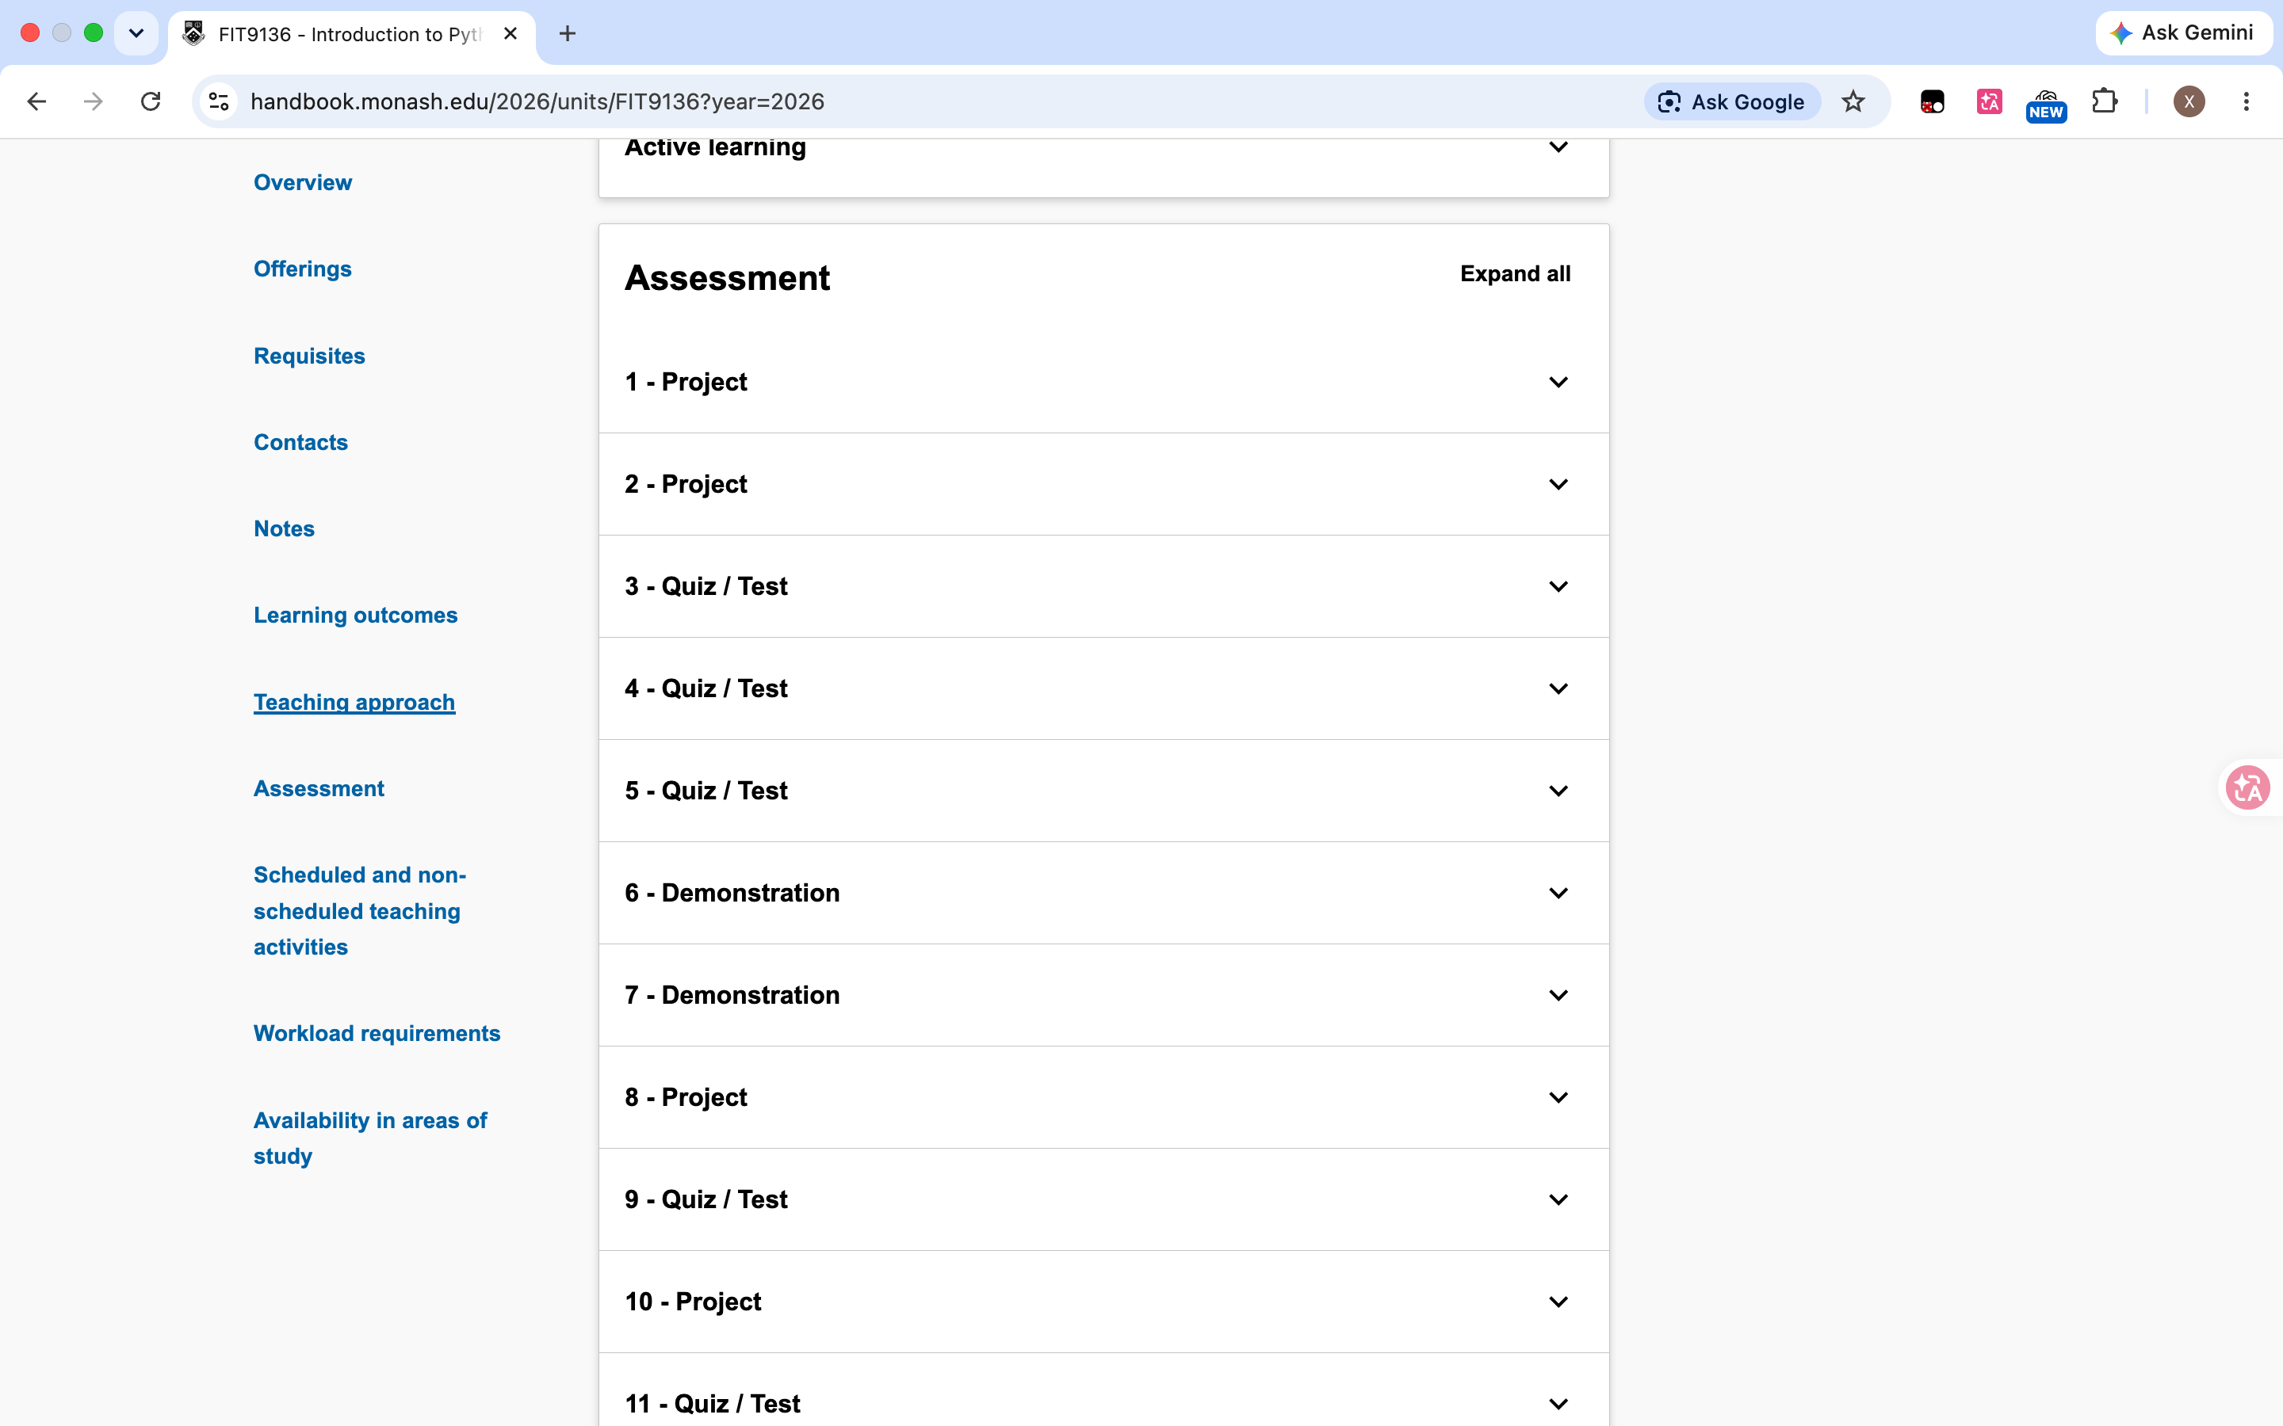Expand 8 - Project row
Viewport: 2283px width, 1426px height.
point(1103,1097)
